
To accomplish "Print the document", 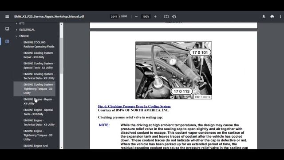I will [x=272, y=16].
